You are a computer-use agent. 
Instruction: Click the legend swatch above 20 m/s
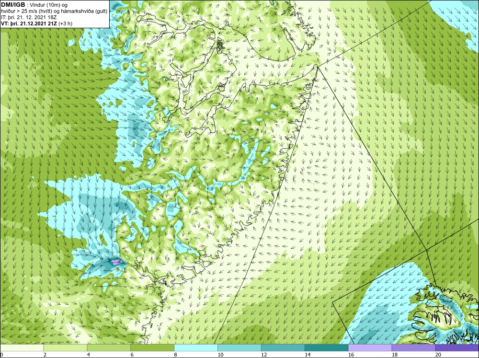coord(457,348)
